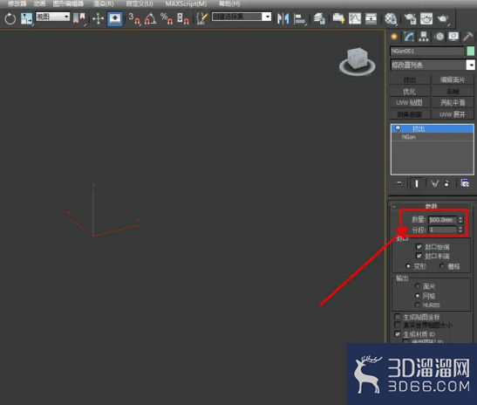The height and width of the screenshot is (405, 477).
Task: Open the 帮助(H) menu
Action: (x=229, y=4)
